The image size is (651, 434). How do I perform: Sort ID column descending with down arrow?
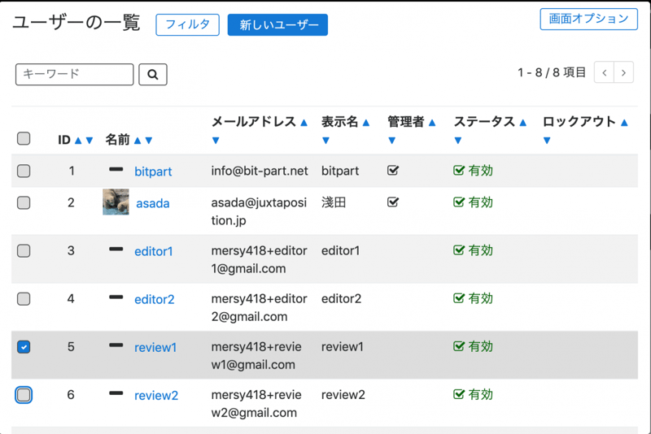(x=90, y=140)
